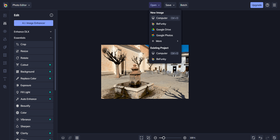Screen dimensions: 280x140
Task: Click the fit-to-screen icon
Action: [141, 138]
